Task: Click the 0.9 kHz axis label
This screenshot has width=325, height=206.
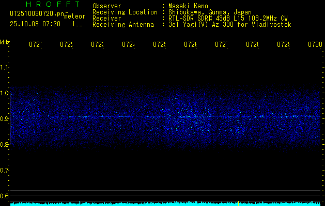Action: (x=4, y=119)
